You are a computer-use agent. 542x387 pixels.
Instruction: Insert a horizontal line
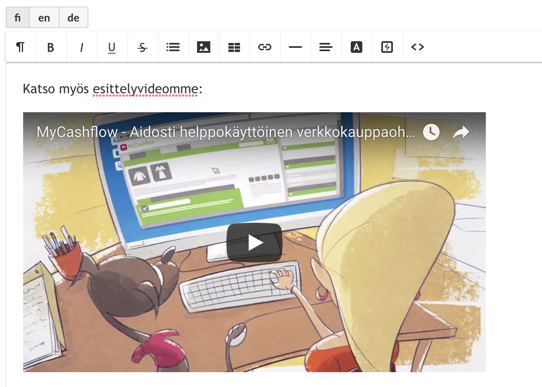point(295,47)
